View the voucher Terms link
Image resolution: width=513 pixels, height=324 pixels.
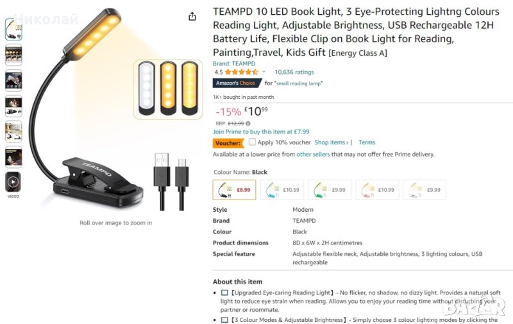pyautogui.click(x=367, y=142)
